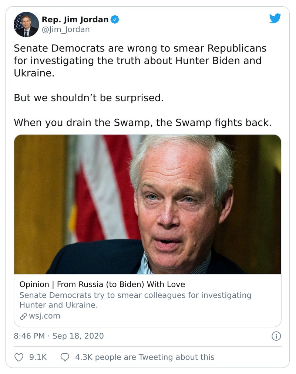Open Rep. Jim Jordan's profile avatar
Viewport: 296px width, 374px height.
click(x=26, y=24)
